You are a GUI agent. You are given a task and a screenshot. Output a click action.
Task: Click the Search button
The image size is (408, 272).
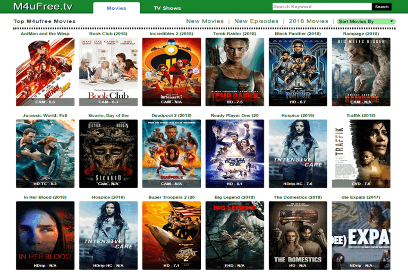pos(381,7)
